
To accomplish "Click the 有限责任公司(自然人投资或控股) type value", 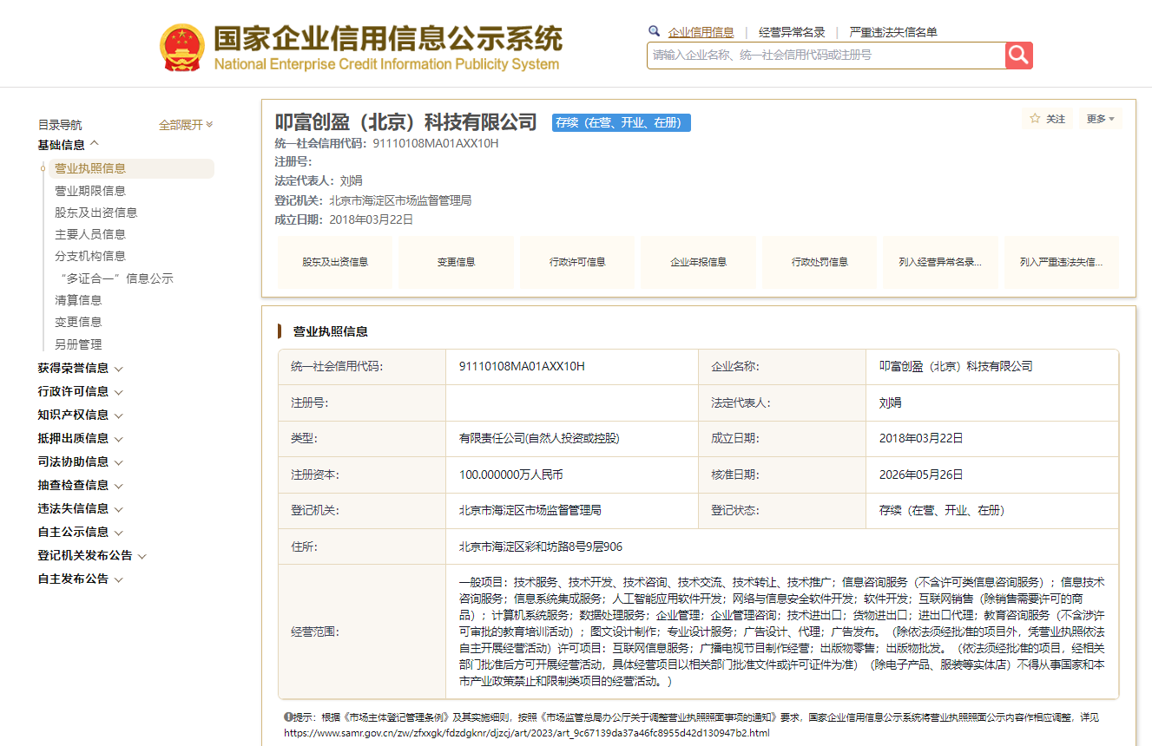I will click(x=539, y=438).
